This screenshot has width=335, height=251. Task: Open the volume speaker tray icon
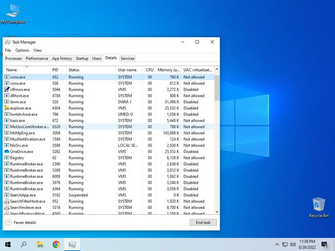[x=293, y=244]
